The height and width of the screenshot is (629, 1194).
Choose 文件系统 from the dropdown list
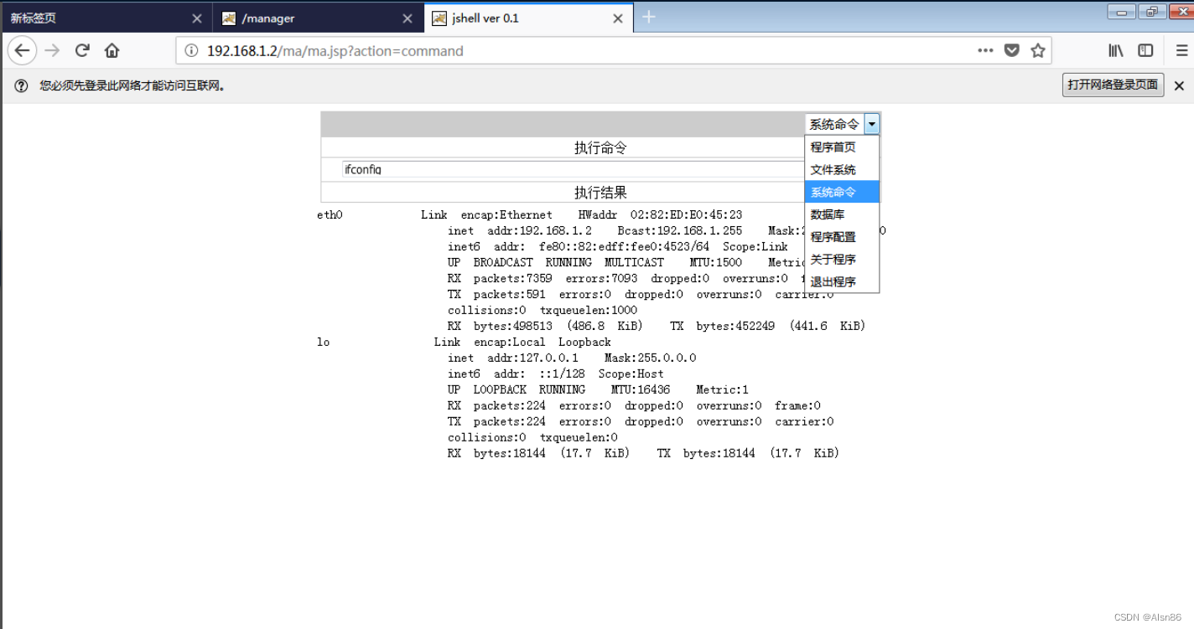[x=842, y=169]
